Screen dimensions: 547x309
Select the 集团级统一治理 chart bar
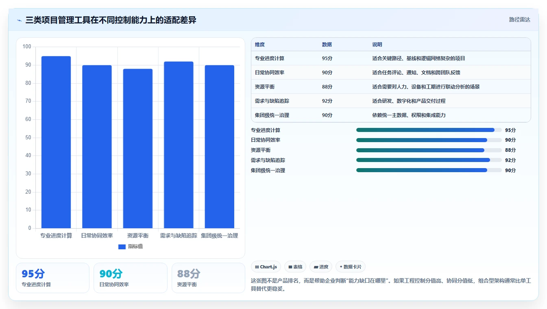click(x=220, y=147)
